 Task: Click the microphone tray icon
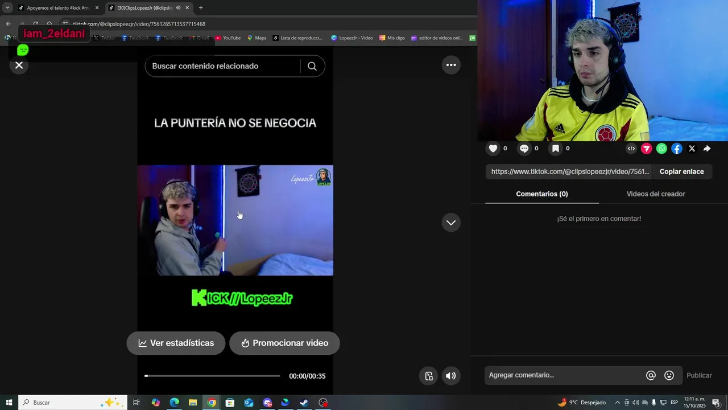[x=653, y=403]
